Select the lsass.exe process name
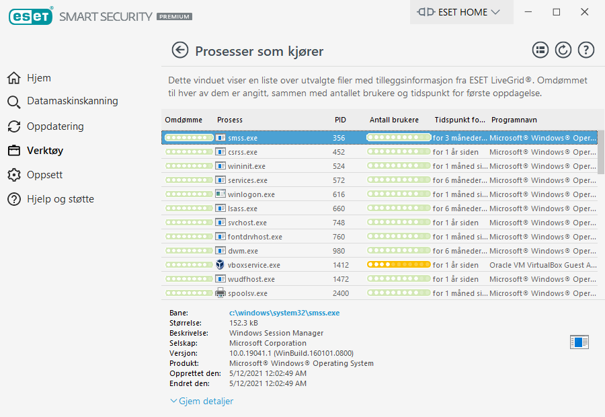 click(x=242, y=208)
